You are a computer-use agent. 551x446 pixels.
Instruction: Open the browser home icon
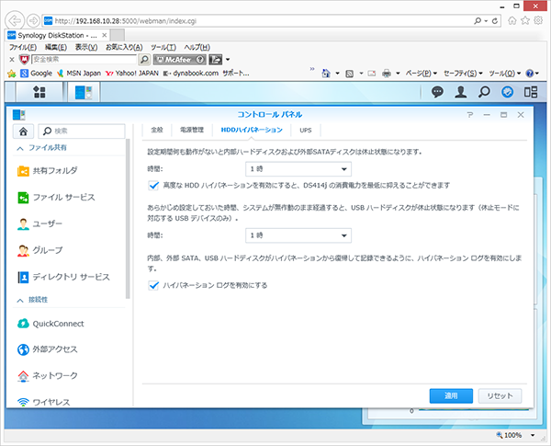pos(512,21)
